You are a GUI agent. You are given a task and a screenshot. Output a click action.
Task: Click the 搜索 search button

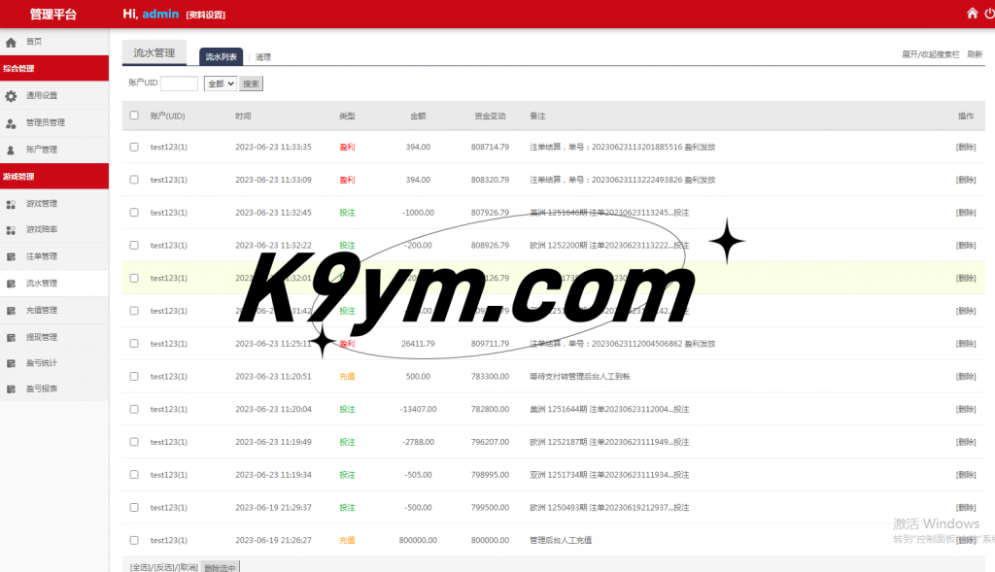point(251,84)
